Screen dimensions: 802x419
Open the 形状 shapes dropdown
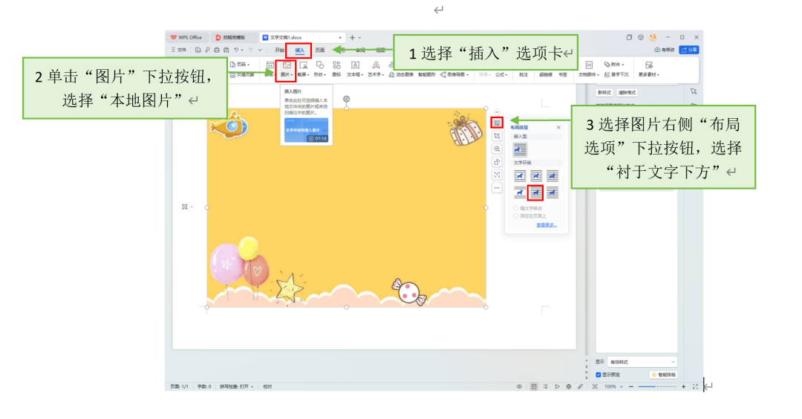(x=320, y=69)
